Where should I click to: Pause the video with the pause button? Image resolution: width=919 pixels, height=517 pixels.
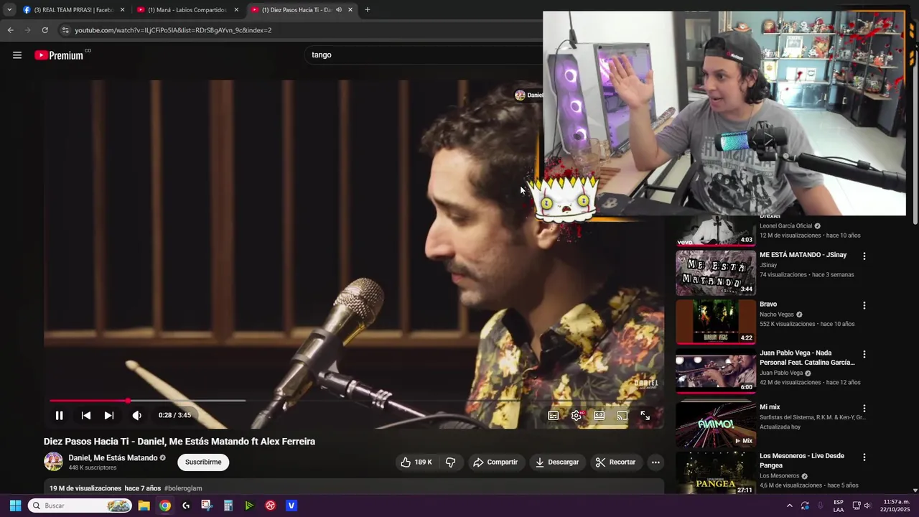(x=59, y=415)
